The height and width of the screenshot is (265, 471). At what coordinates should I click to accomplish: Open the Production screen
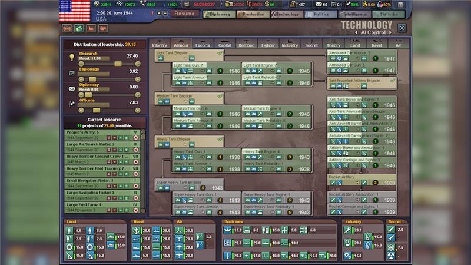pos(253,14)
